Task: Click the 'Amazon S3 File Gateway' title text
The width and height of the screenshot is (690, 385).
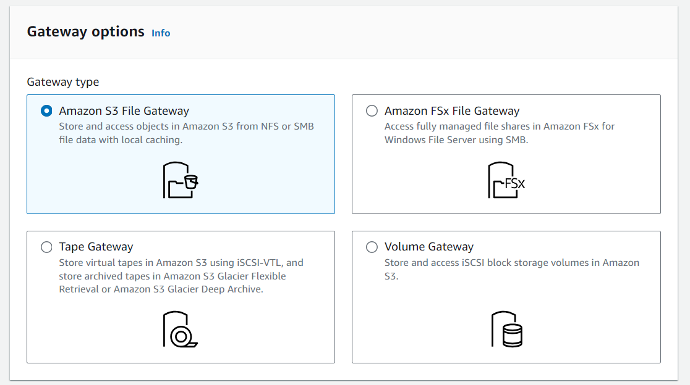Action: coord(124,110)
